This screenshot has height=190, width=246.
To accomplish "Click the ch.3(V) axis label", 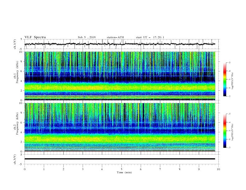I will [15, 159].
